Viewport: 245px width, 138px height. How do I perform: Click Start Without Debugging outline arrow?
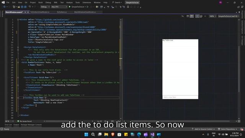pos(88,7)
